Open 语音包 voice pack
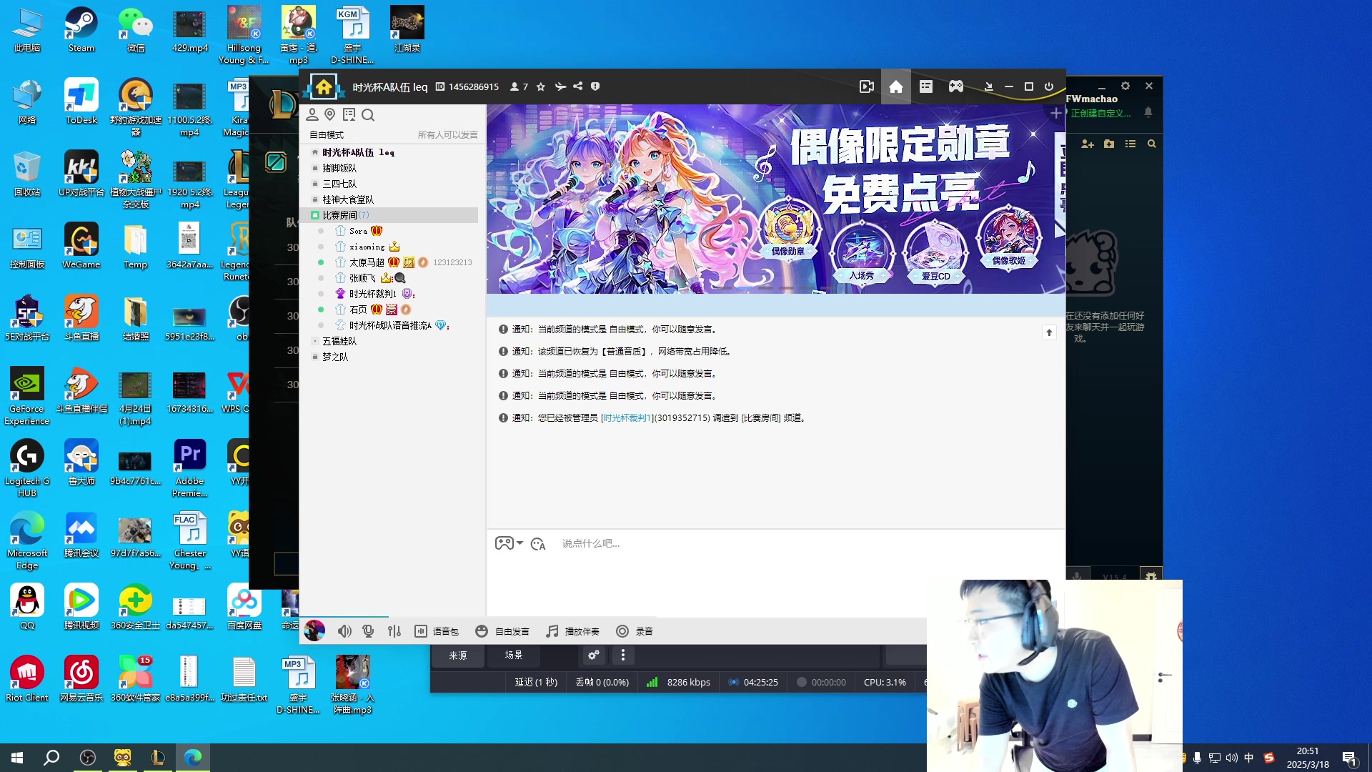 click(x=437, y=631)
